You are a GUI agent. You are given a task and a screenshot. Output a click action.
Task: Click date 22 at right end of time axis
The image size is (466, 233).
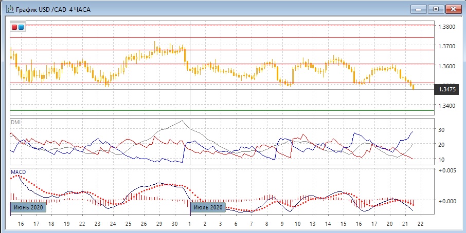coord(420,224)
